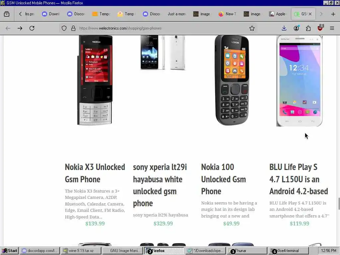Open a new tab with the plus button

(333, 14)
